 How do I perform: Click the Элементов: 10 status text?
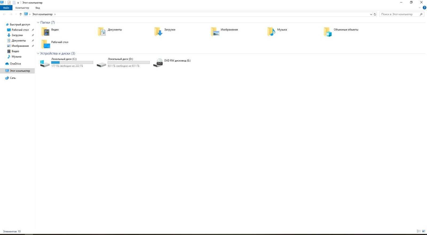(x=12, y=231)
